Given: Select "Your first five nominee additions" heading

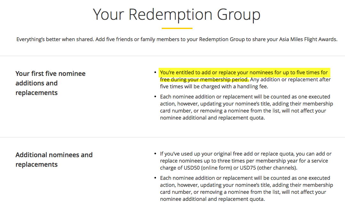Looking at the screenshot, I should tap(51, 83).
